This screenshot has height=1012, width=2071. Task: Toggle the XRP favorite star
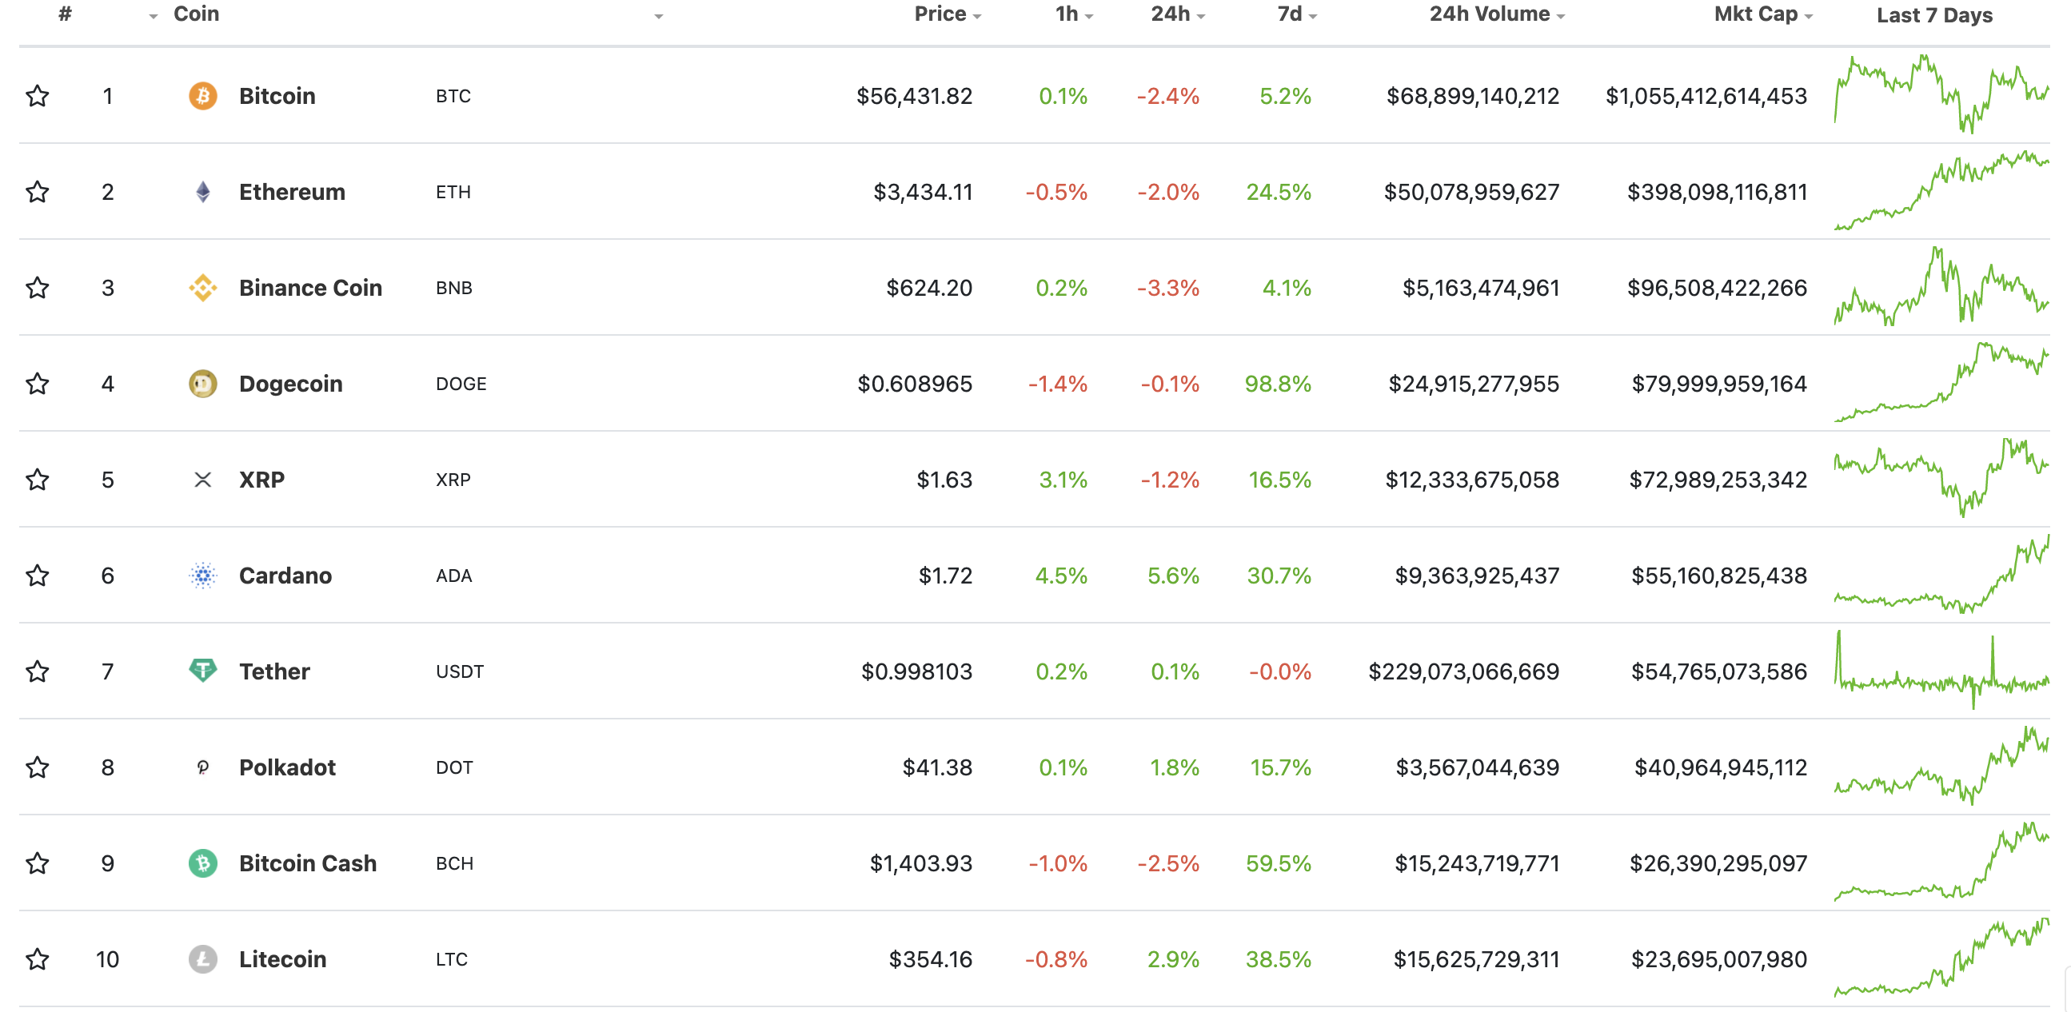37,479
